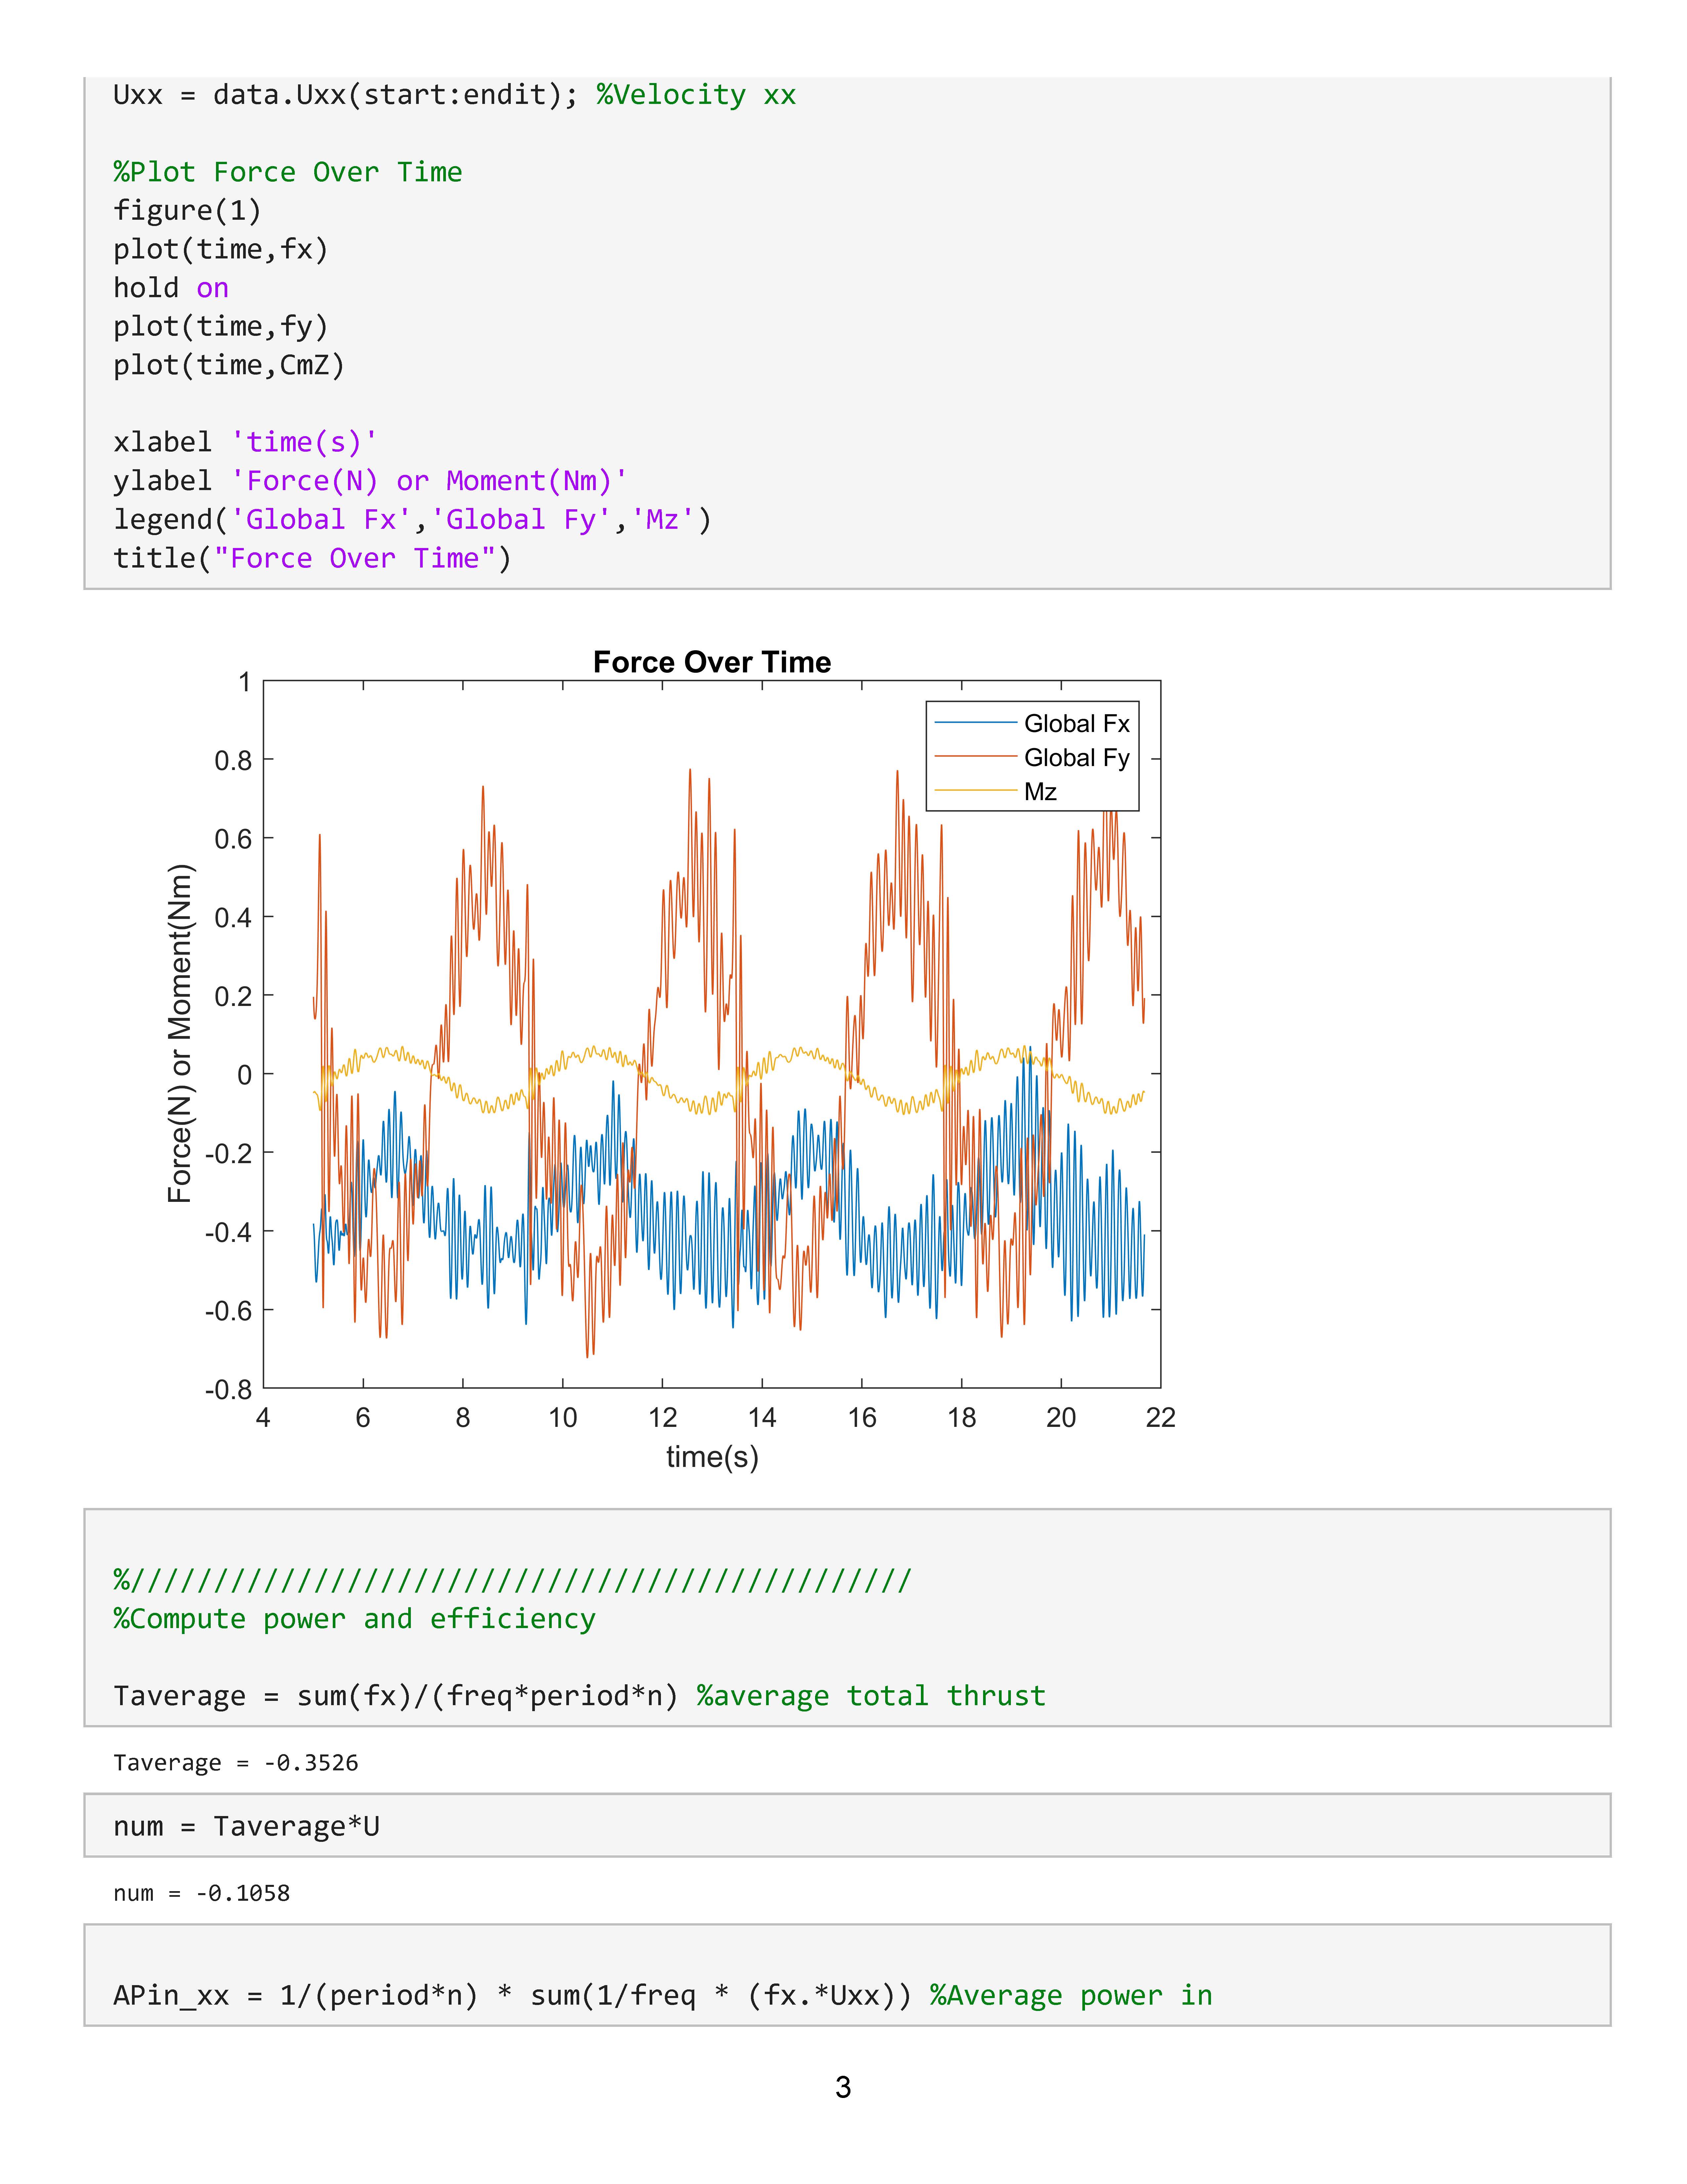The width and height of the screenshot is (1687, 2184).
Task: Select the positive '0.8' y-axis tick label
Action: [233, 761]
